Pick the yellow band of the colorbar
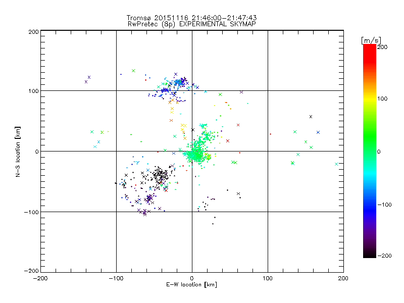This screenshot has height=303, width=404. 370,98
